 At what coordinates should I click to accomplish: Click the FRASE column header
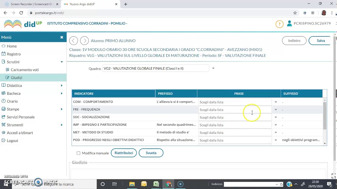click(x=239, y=93)
